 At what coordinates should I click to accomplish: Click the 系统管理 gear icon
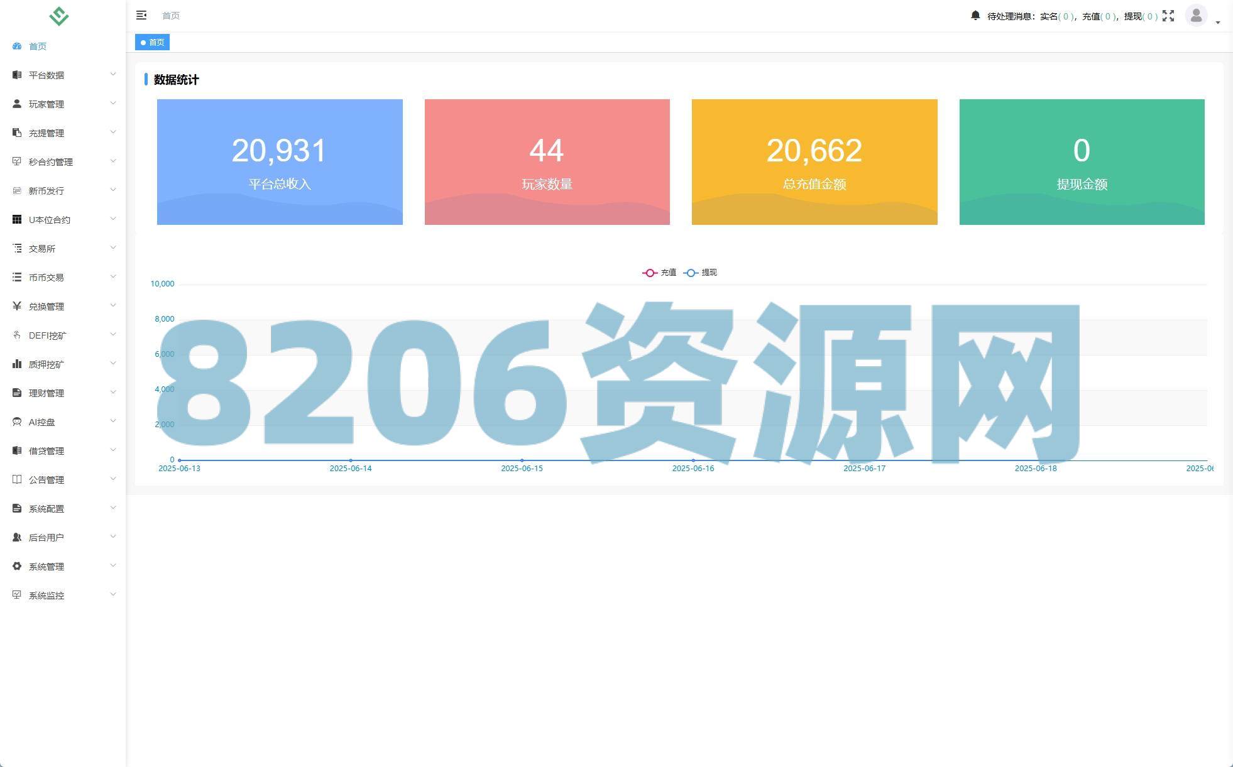click(17, 566)
